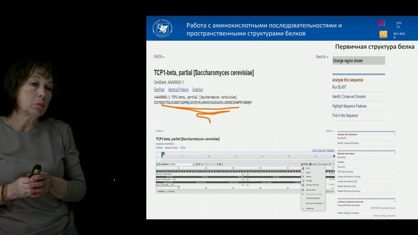Choose Set Origin in Tools menu
Image resolution: width=418 pixels, height=235 pixels.
pos(309,181)
